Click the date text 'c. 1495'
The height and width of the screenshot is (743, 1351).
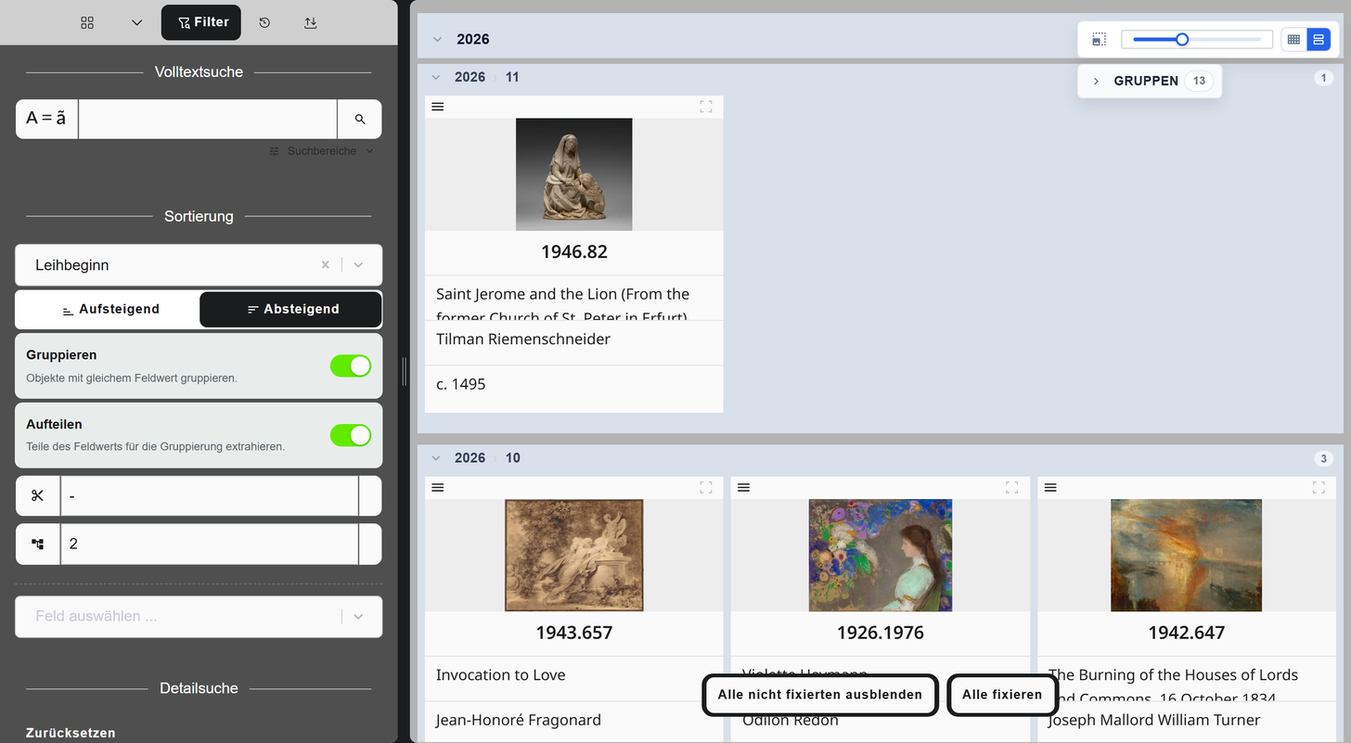461,384
